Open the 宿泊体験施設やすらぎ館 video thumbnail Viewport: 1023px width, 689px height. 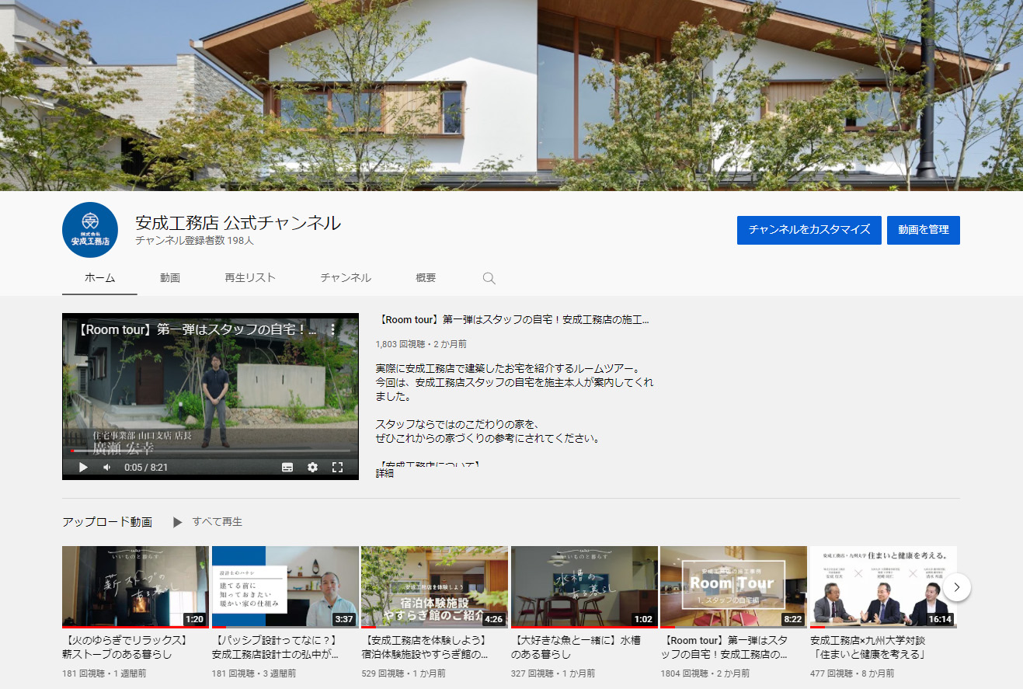tap(434, 586)
